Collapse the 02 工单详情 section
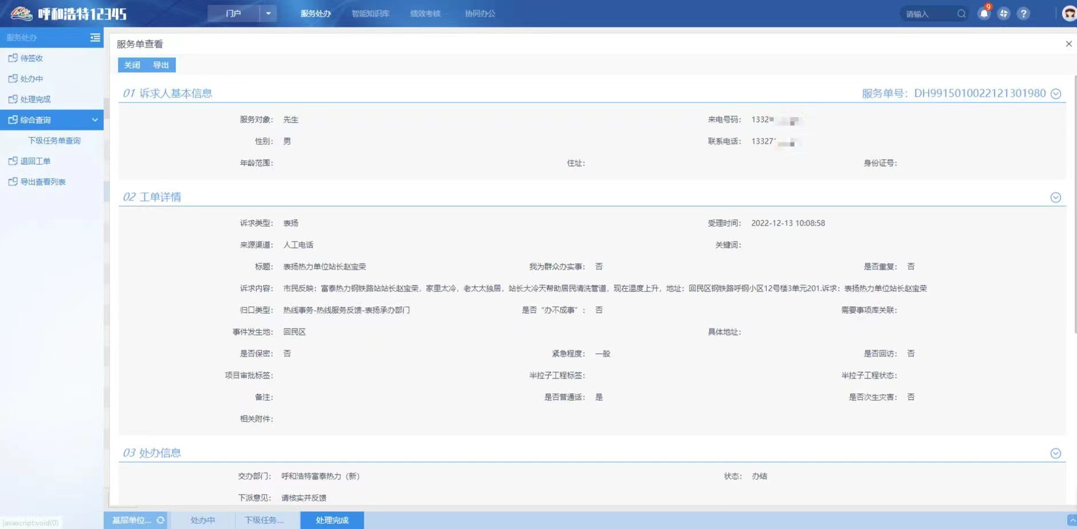The image size is (1077, 529). pos(1056,198)
